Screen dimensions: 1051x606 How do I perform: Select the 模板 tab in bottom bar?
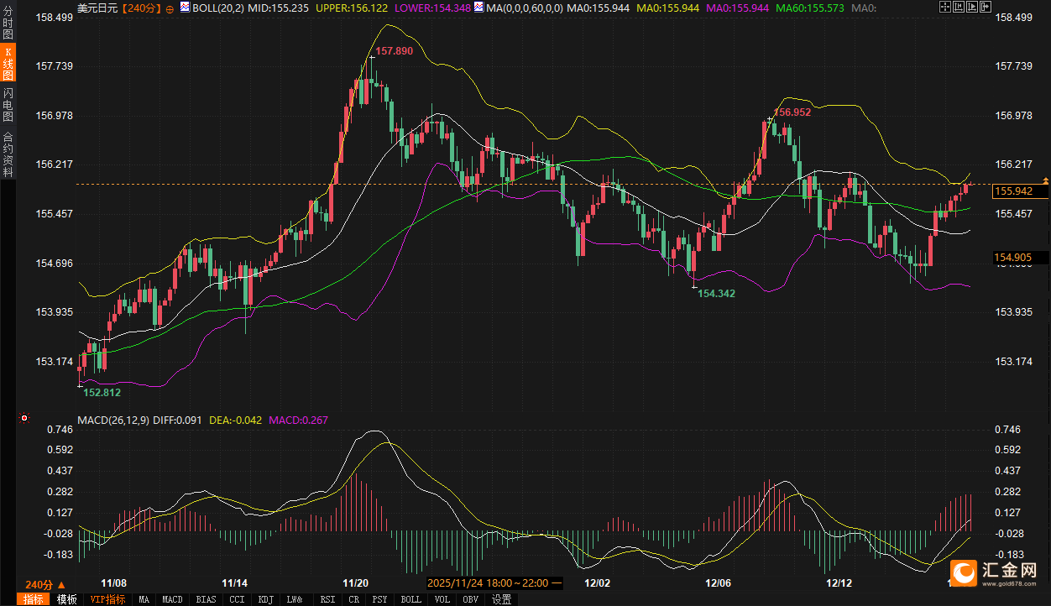coord(66,599)
